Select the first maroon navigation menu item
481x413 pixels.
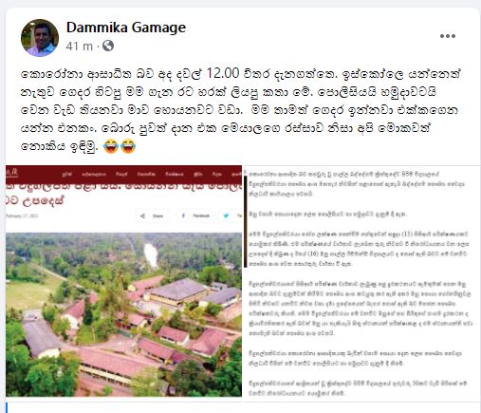click(x=67, y=174)
